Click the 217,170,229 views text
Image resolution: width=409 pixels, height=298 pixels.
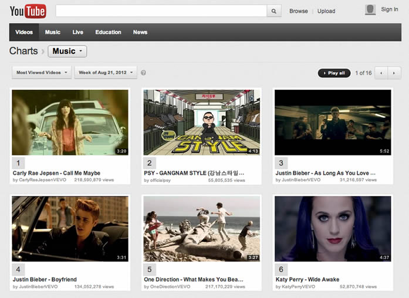pyautogui.click(x=225, y=286)
